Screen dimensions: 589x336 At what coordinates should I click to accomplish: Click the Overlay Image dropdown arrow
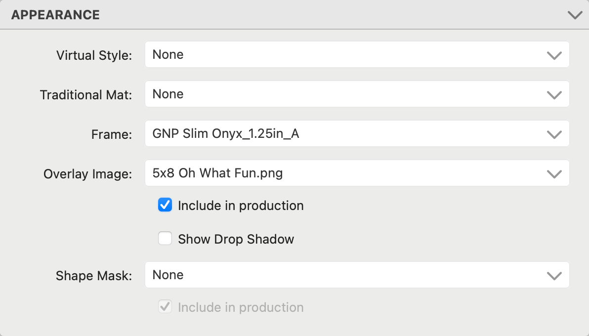[x=554, y=173]
